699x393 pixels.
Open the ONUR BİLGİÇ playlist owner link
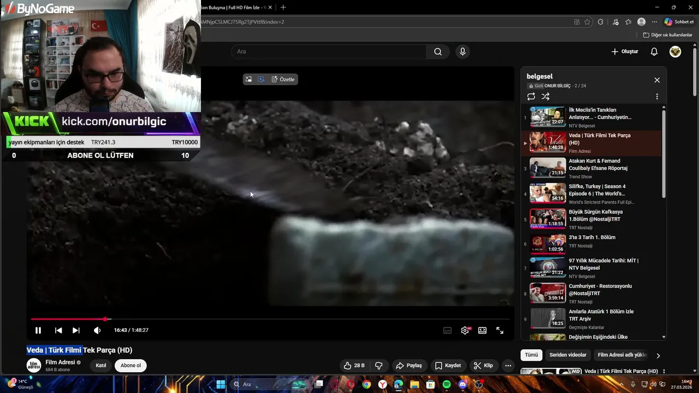pyautogui.click(x=557, y=86)
